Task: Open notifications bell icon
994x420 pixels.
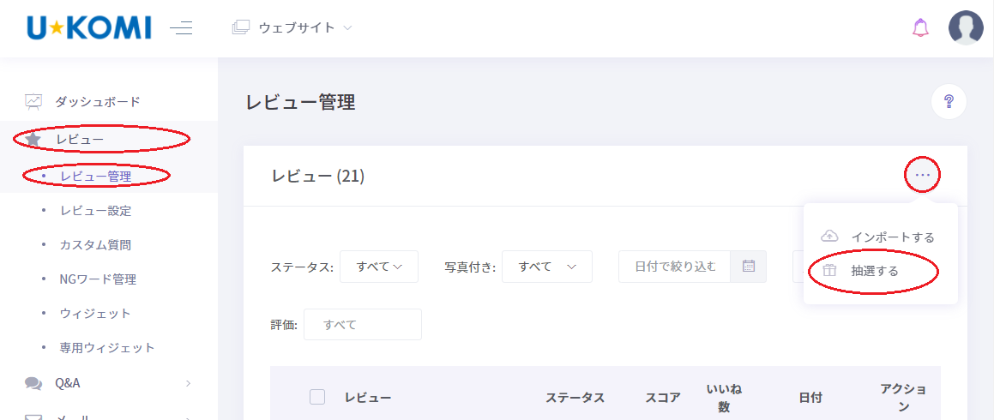Action: click(x=920, y=28)
